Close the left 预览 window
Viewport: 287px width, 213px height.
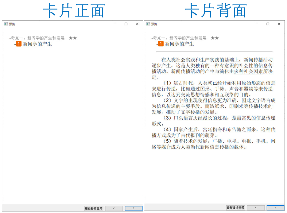coord(137,24)
